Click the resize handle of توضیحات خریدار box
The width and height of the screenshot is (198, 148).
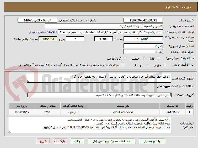click(x=9, y=132)
